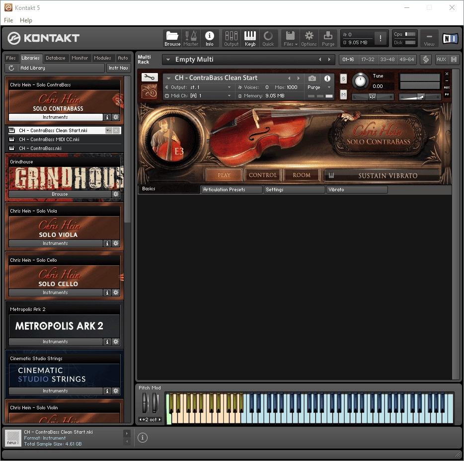
Task: Click the info icon in bottom pane
Action: coord(143,437)
